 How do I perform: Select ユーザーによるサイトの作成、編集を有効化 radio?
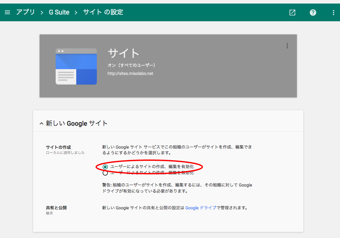[x=105, y=167]
